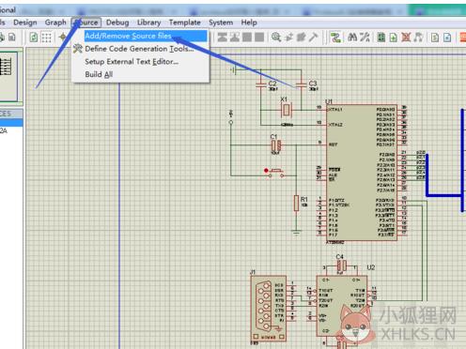The width and height of the screenshot is (466, 349).
Task: Toggle the Wire Autorouter icon
Action: coord(335,38)
